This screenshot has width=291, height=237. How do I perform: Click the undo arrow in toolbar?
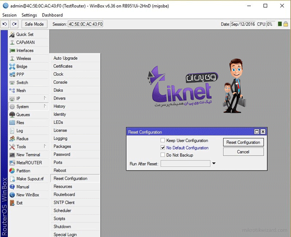[5, 24]
